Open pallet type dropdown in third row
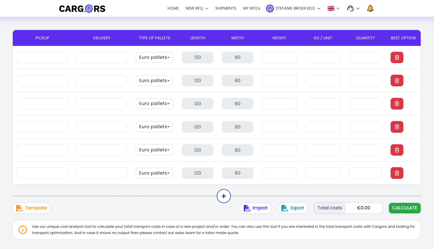Image resolution: width=434 pixels, height=249 pixels. click(x=154, y=104)
